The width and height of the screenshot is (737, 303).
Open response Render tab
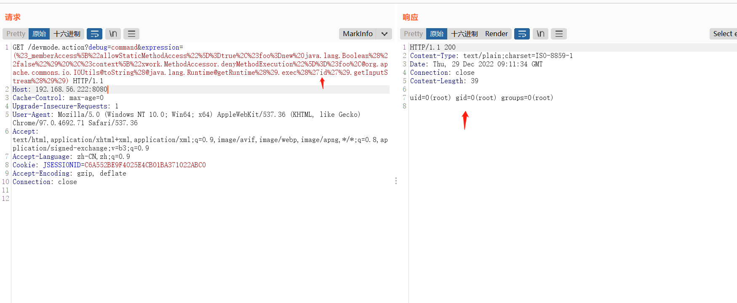click(497, 34)
